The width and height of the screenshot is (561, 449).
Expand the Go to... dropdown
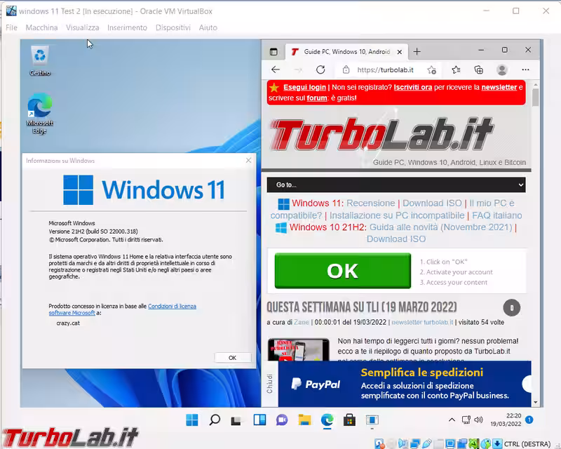coord(396,185)
